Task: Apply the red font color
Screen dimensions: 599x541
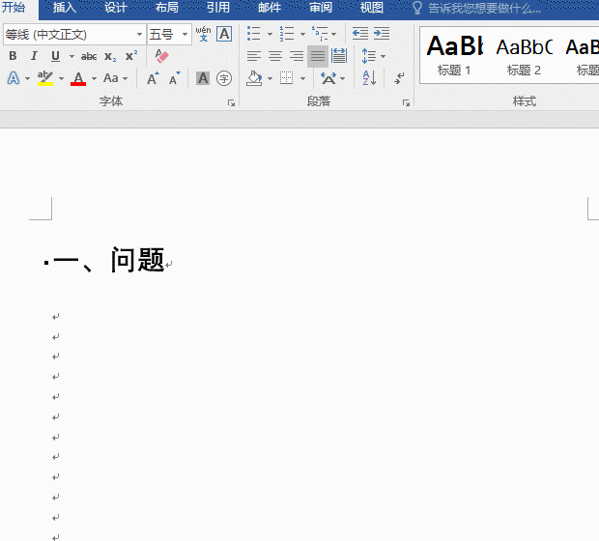Action: pyautogui.click(x=78, y=78)
